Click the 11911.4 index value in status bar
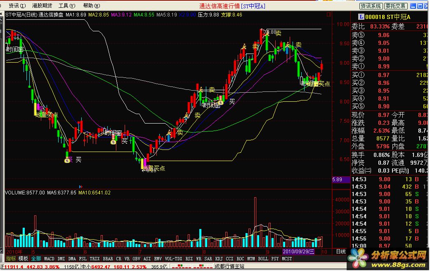The height and width of the screenshot is (271, 430). [14, 266]
